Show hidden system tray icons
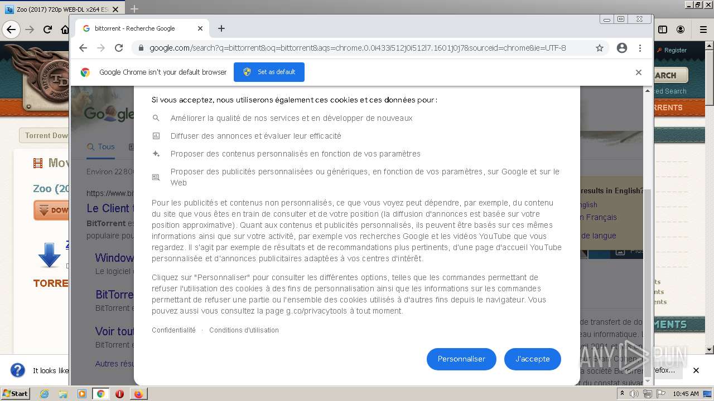714x401 pixels. [x=622, y=394]
